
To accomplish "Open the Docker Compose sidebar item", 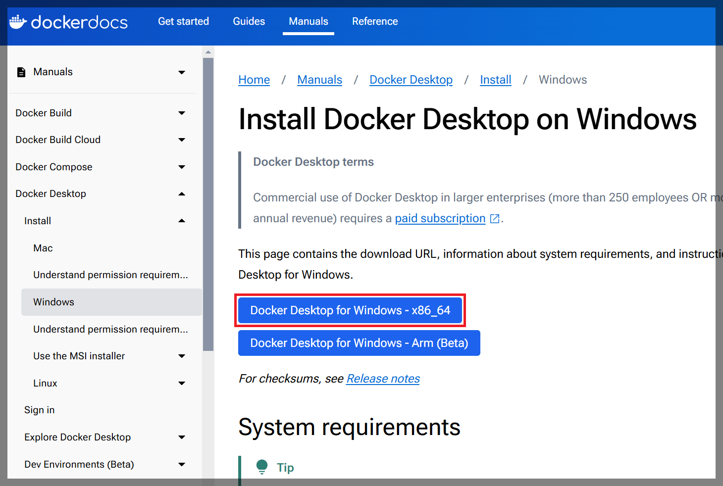I will click(x=54, y=167).
